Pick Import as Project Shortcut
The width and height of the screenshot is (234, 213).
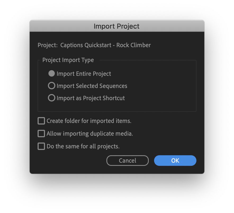click(x=52, y=98)
